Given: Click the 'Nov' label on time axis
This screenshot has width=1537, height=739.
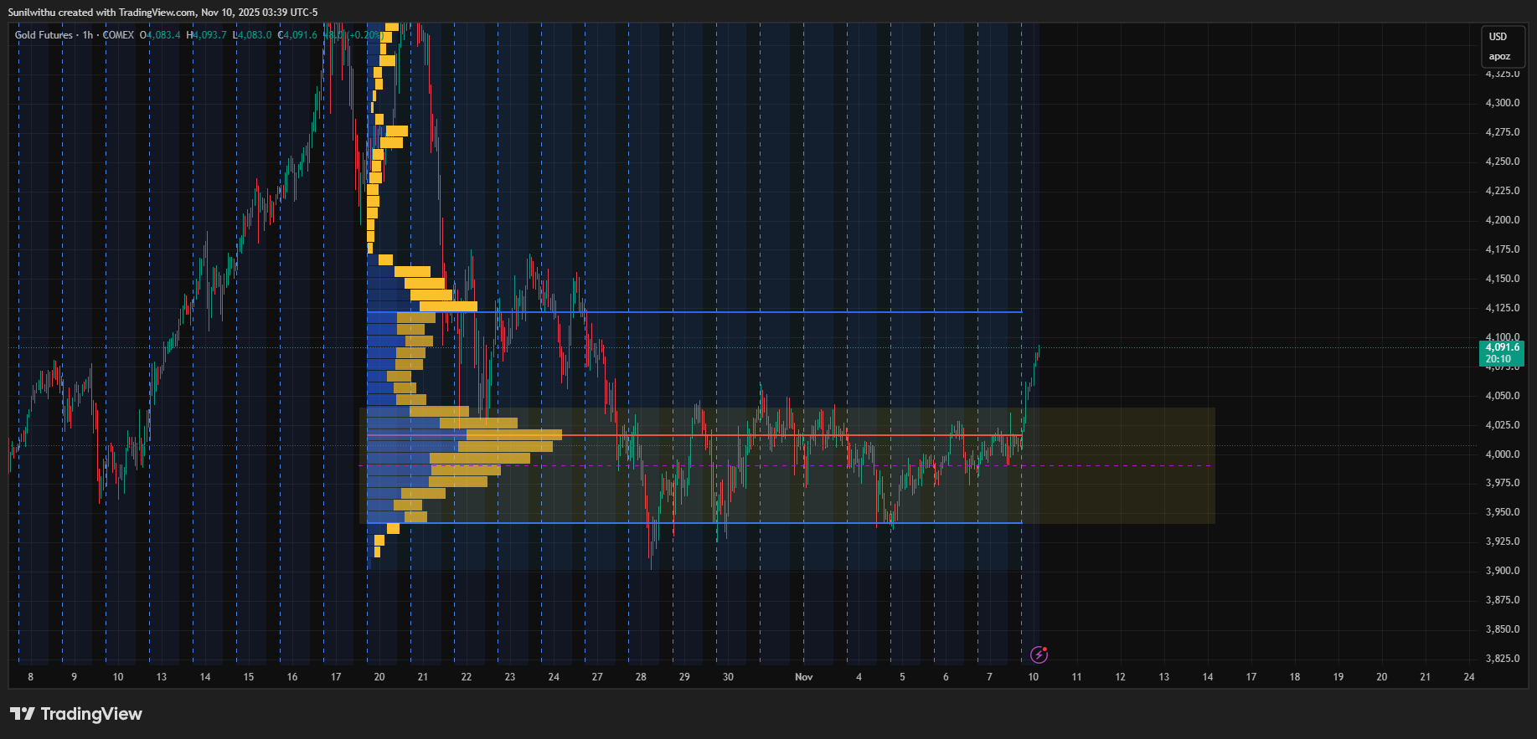Looking at the screenshot, I should tap(803, 677).
